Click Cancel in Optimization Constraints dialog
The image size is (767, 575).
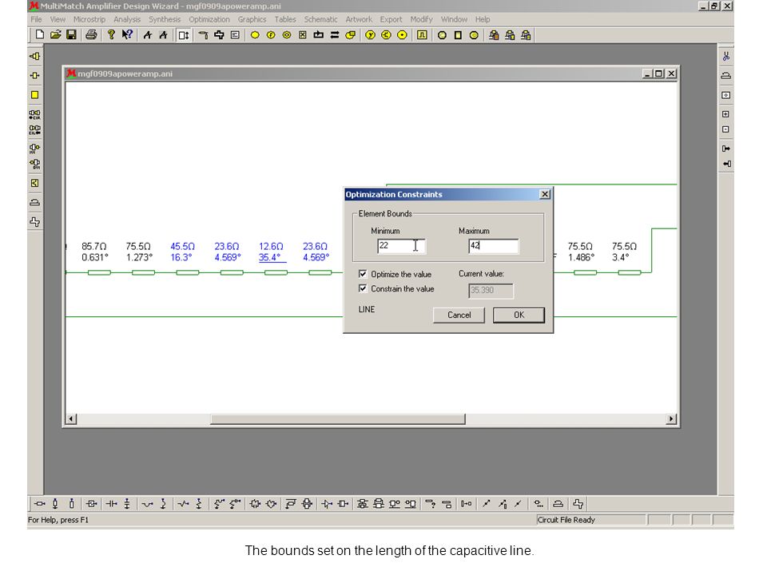click(x=459, y=315)
